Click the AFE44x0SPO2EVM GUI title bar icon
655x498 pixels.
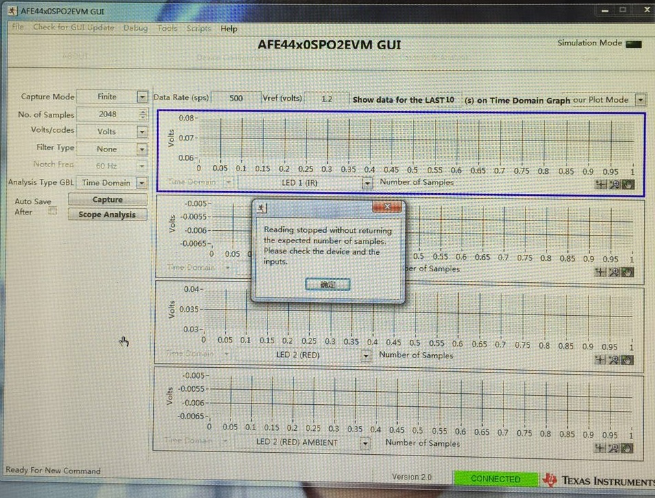point(12,11)
